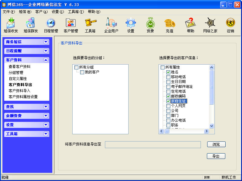Expand the 余额资费 sidebar panel
Screen dimensions: 242x181
coord(46,116)
